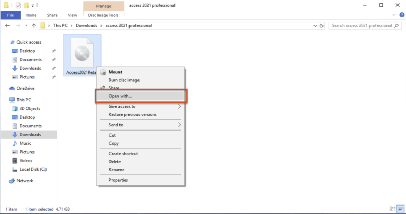
Task: Choose Restore previous versions
Action: coord(141,114)
